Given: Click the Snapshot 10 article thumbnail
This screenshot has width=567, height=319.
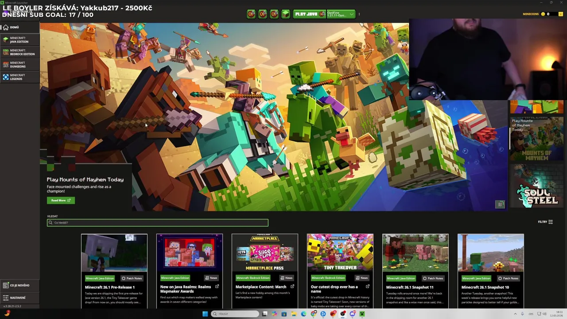Looking at the screenshot, I should click(x=491, y=253).
